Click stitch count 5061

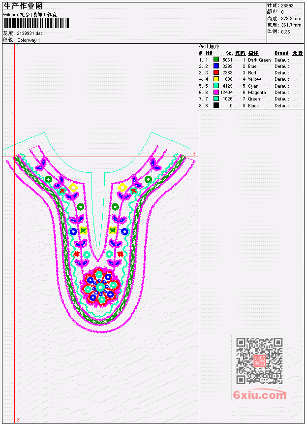point(227,60)
